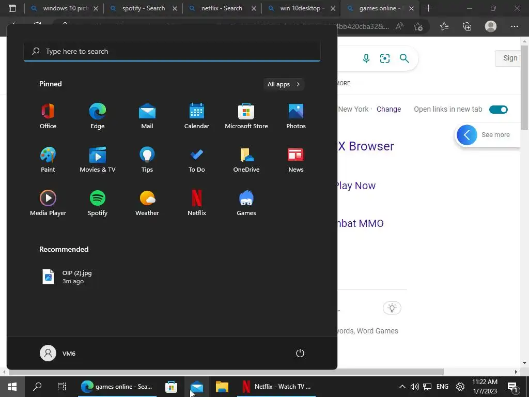The image size is (529, 397).
Task: Open the Favorites list in Edge
Action: tap(444, 26)
